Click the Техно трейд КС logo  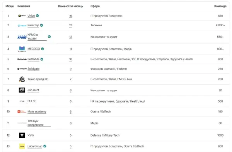click(22, 79)
